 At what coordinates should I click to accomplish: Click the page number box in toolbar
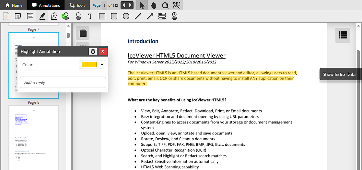pyautogui.click(x=104, y=5)
